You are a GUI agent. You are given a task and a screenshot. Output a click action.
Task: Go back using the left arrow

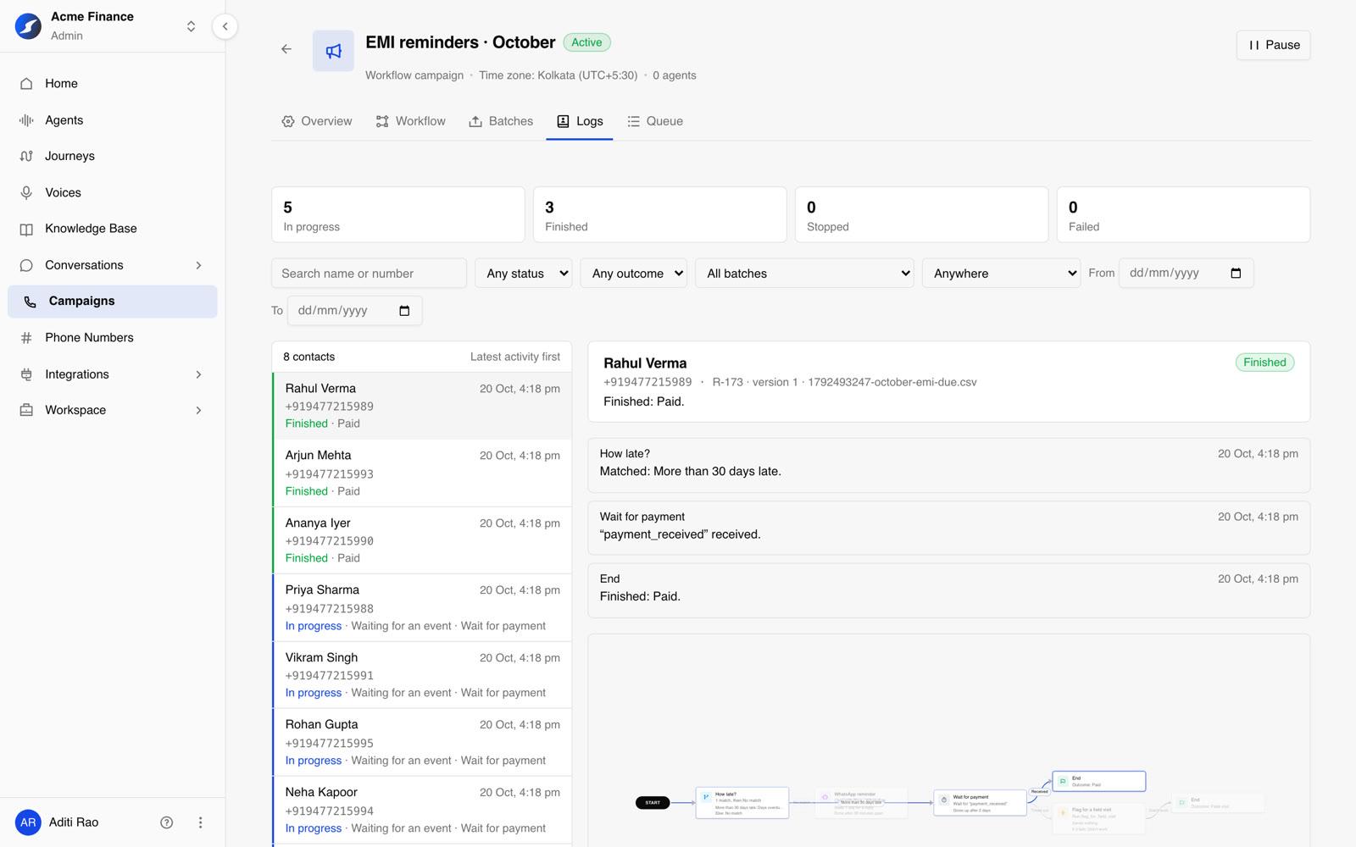pos(286,49)
